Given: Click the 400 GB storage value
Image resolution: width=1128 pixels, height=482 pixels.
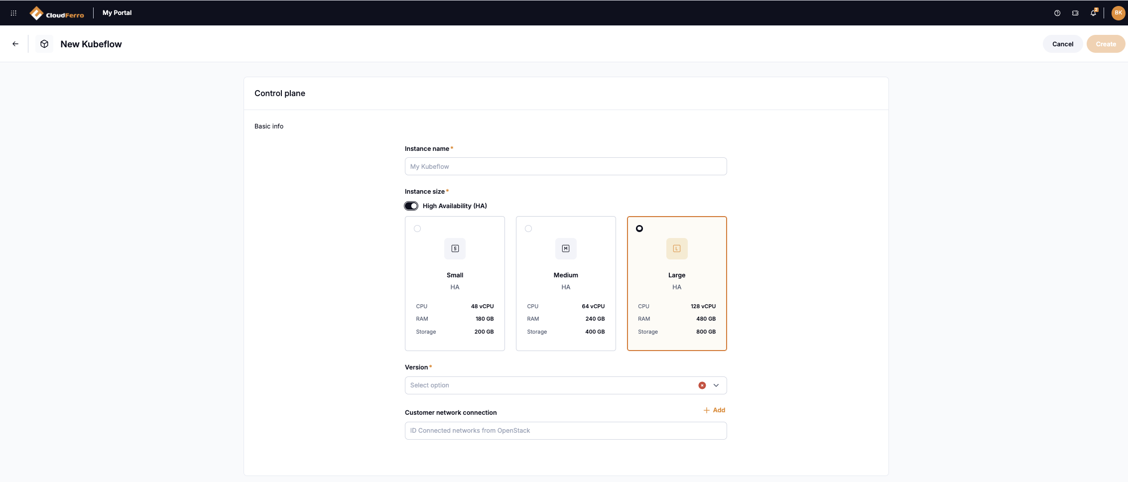Looking at the screenshot, I should 595,332.
